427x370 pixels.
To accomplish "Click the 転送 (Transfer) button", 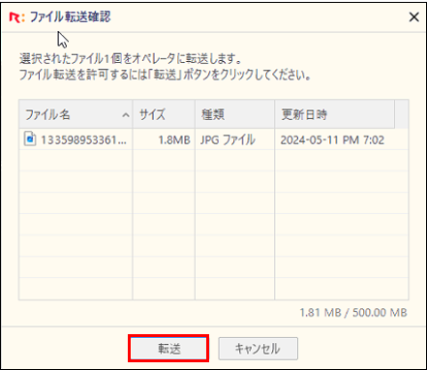I will (168, 349).
